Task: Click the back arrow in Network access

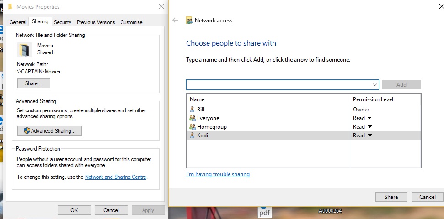Action: (175, 21)
